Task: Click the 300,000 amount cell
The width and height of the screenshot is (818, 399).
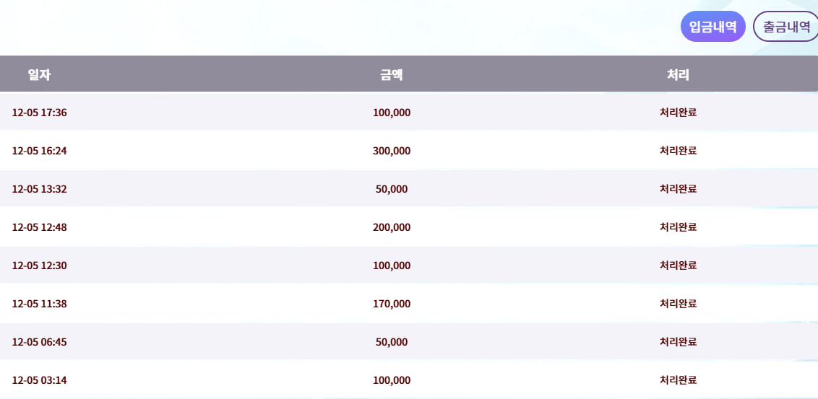Action: tap(392, 151)
